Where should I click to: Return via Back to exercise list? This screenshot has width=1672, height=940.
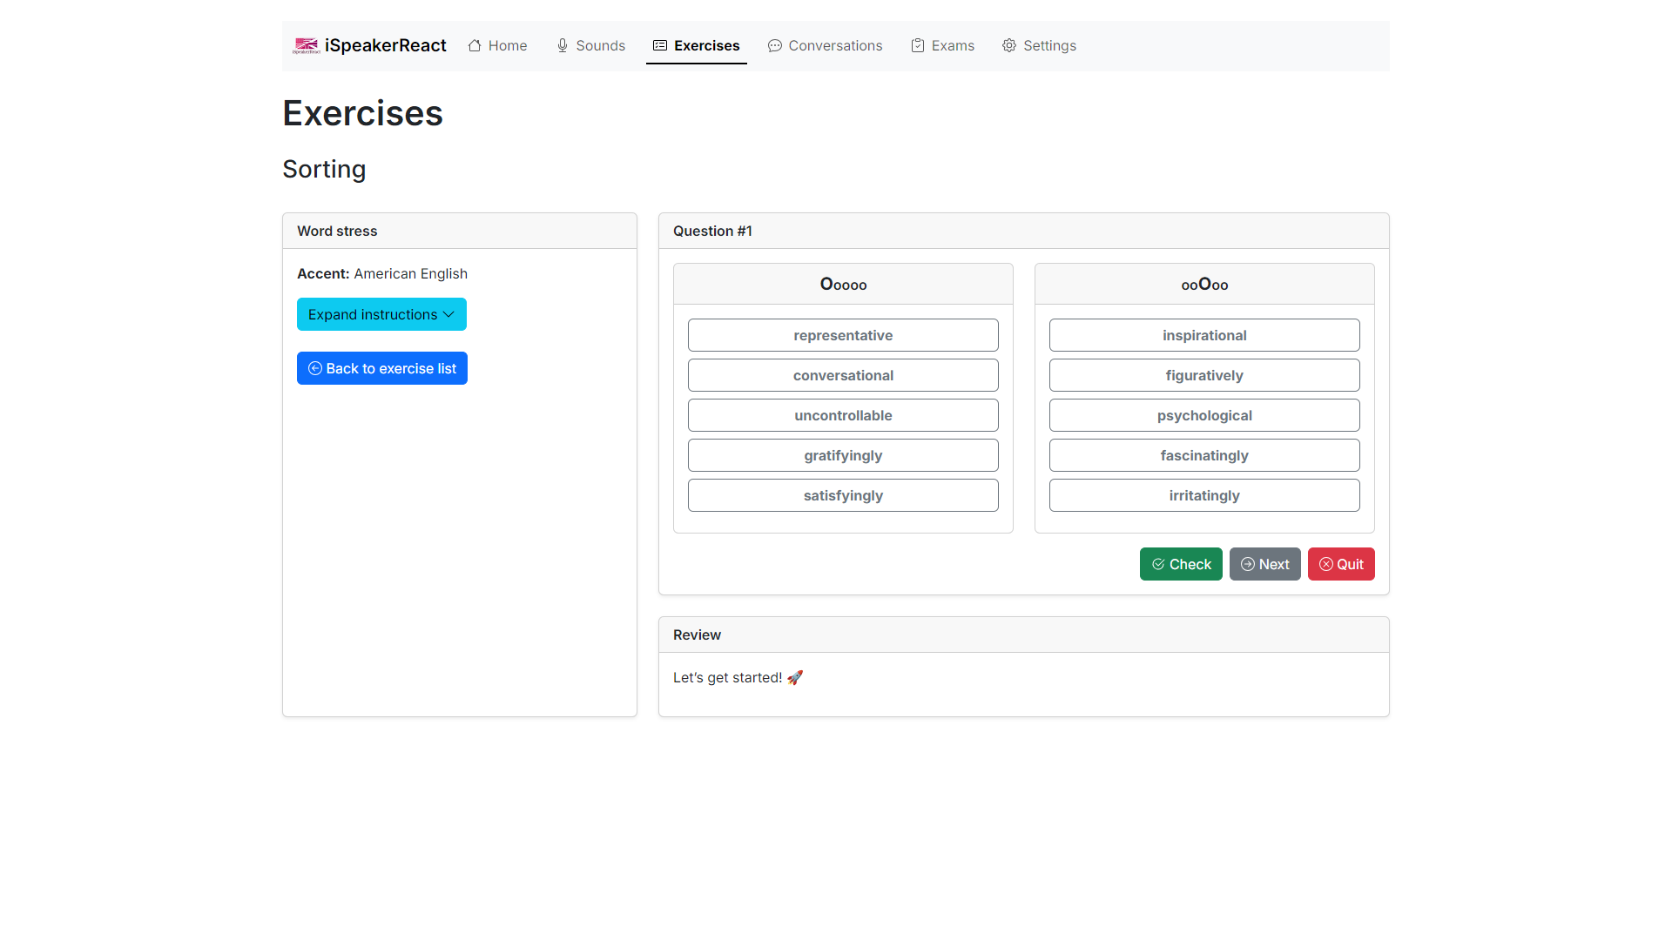click(382, 368)
